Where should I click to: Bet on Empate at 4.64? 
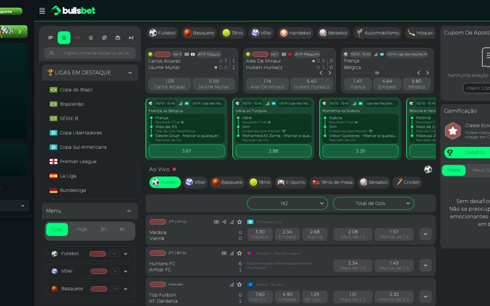[387, 84]
